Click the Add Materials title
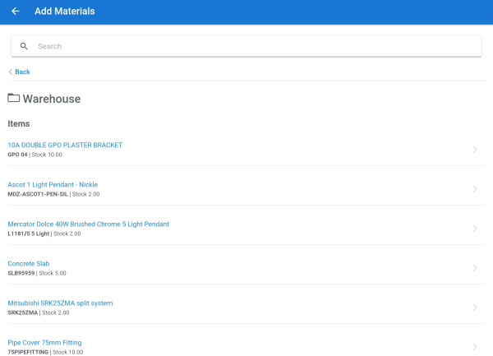Viewport: 493px width, 356px height. click(64, 12)
